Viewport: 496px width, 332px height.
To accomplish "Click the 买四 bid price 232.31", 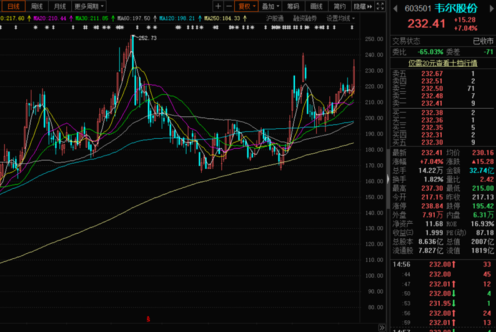I will (432, 135).
